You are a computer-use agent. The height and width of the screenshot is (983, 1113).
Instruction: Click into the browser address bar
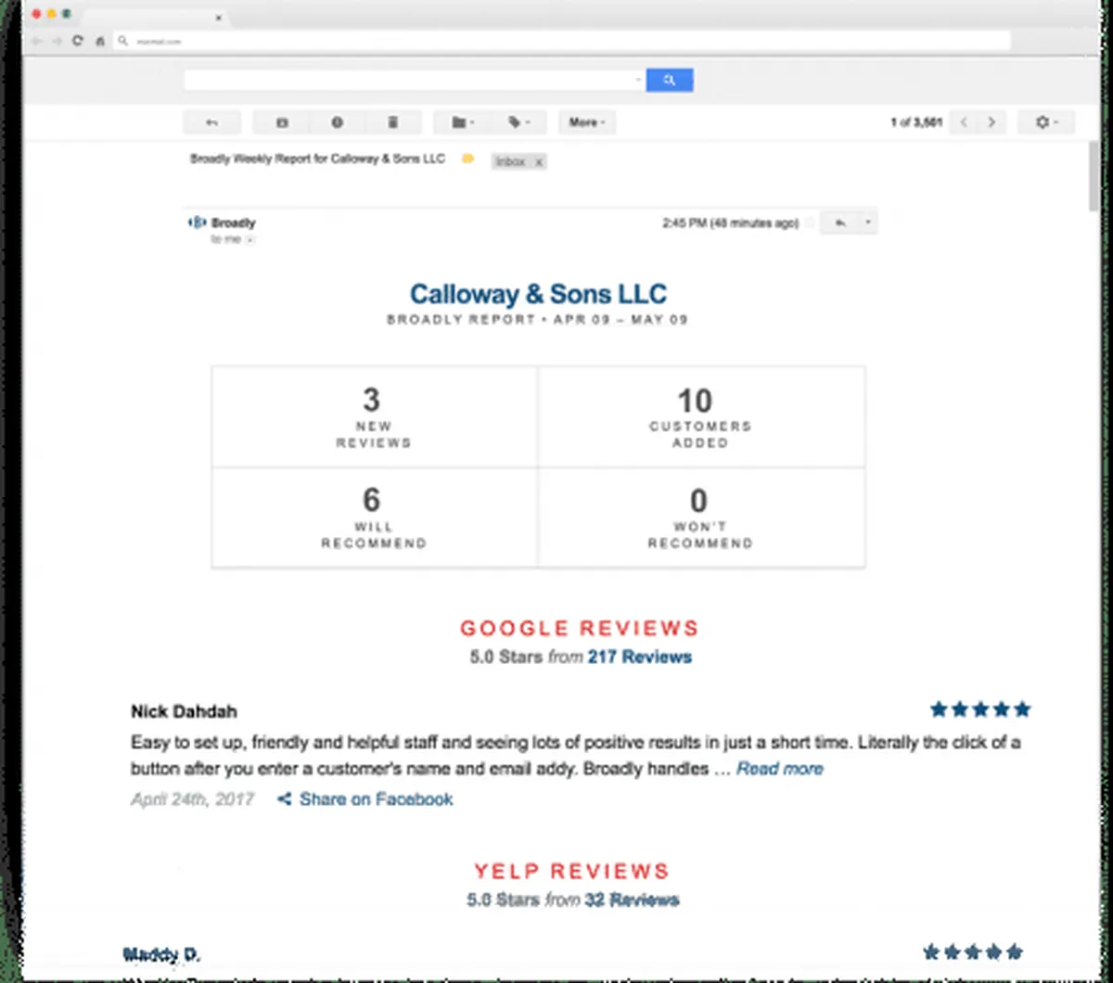561,41
